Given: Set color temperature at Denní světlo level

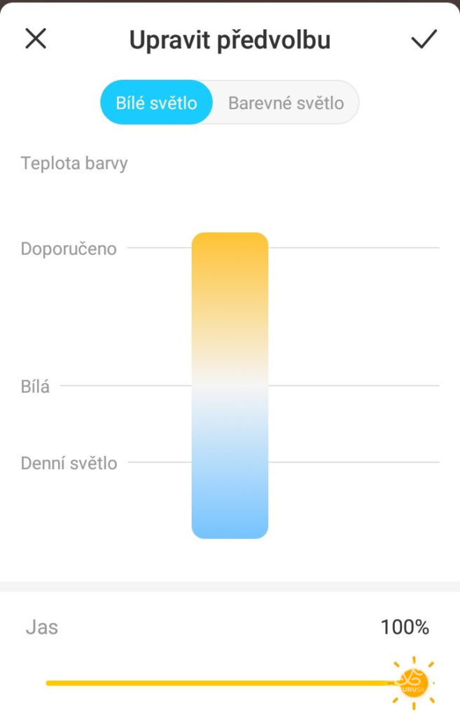Looking at the screenshot, I should point(230,462).
